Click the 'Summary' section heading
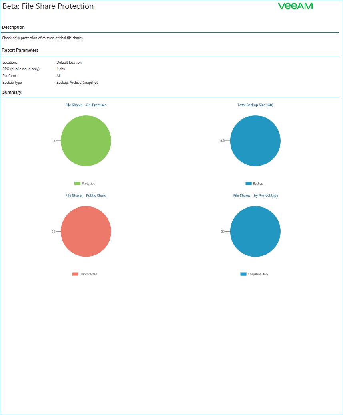Viewport: 343px width, 415px height. 12,92
